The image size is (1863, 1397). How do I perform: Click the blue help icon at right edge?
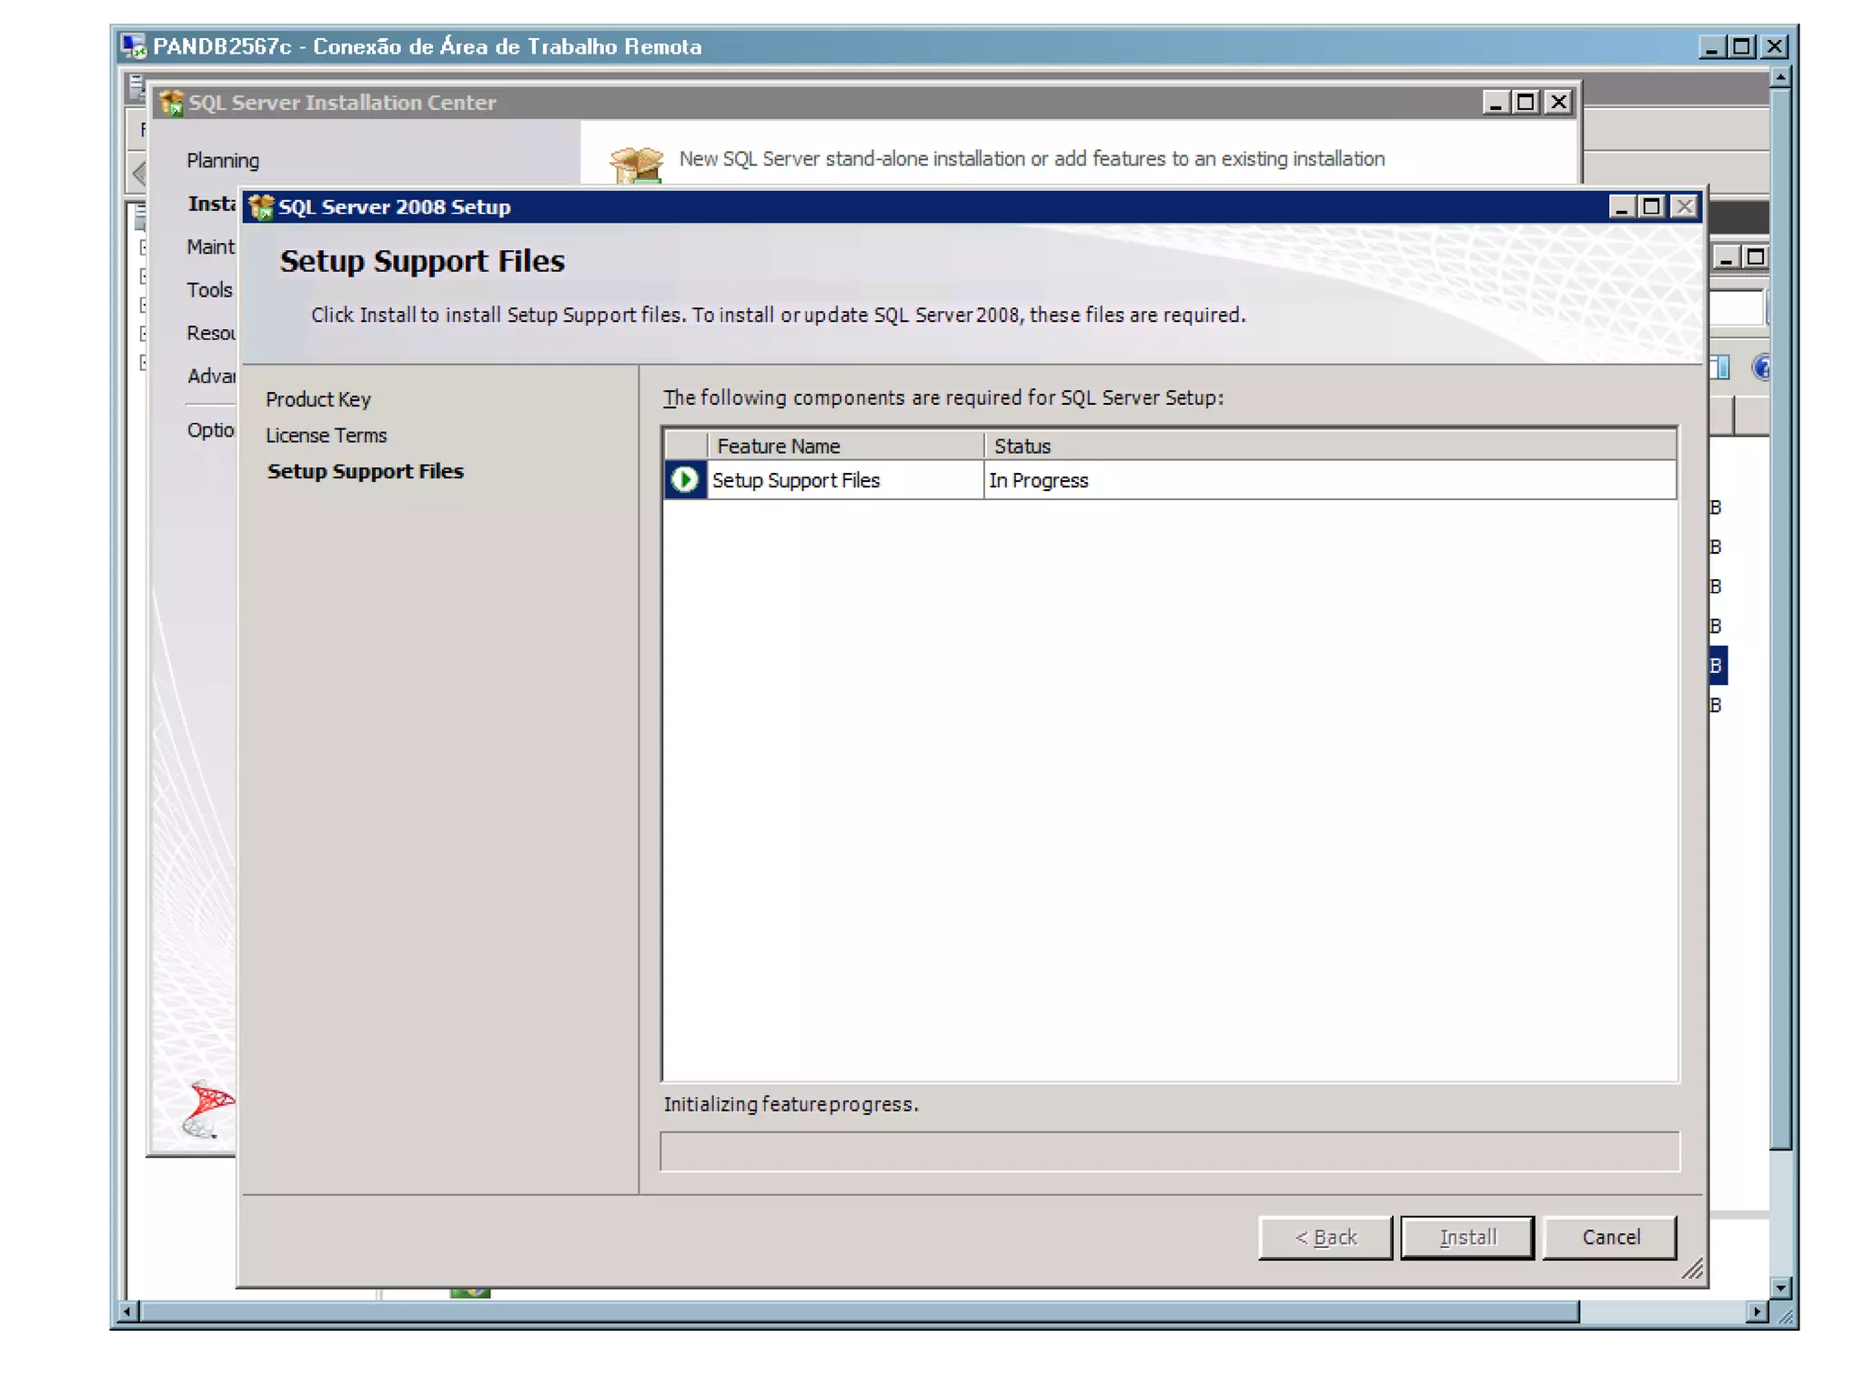click(x=1762, y=367)
